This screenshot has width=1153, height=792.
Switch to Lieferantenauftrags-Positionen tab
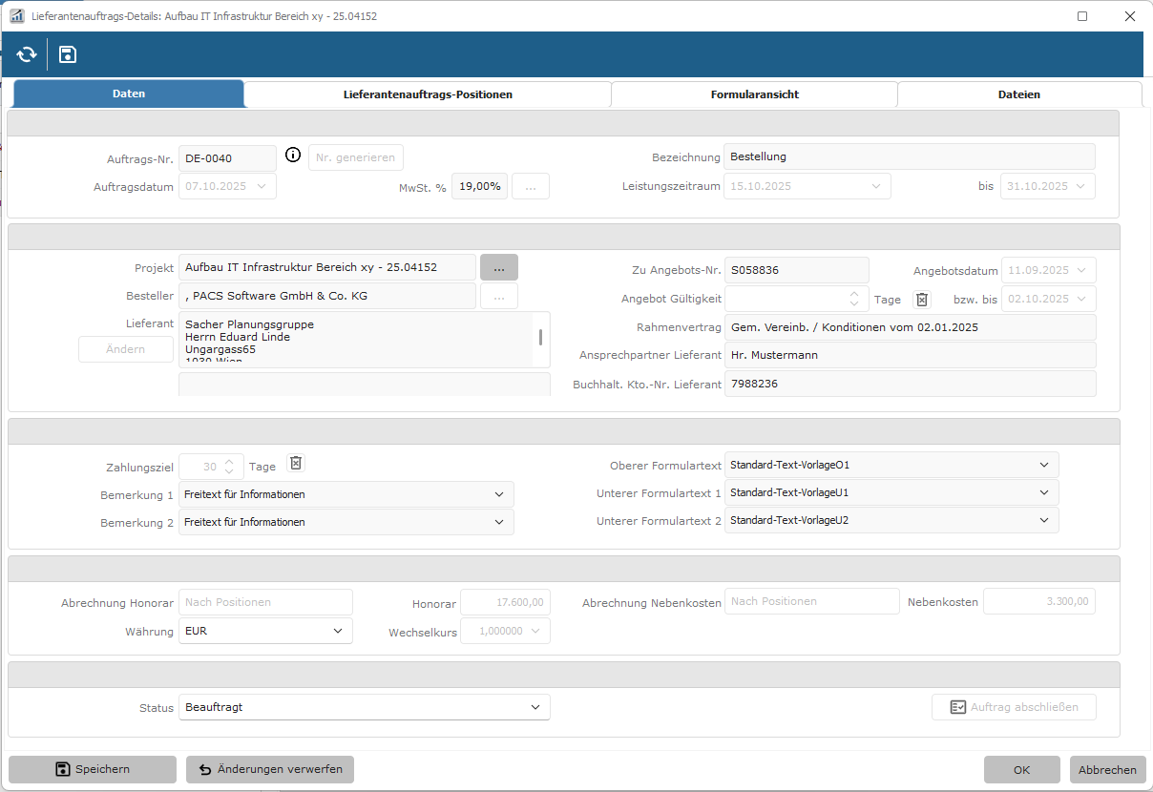pos(428,94)
